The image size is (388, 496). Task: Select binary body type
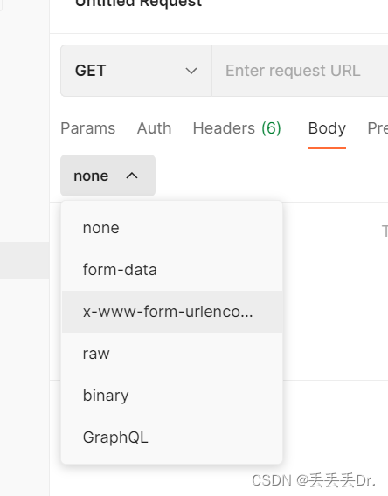pyautogui.click(x=172, y=396)
